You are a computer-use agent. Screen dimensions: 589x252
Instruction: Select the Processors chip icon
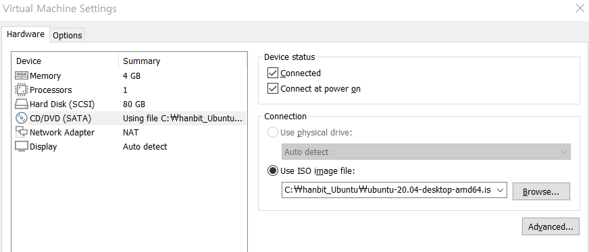[x=22, y=90]
